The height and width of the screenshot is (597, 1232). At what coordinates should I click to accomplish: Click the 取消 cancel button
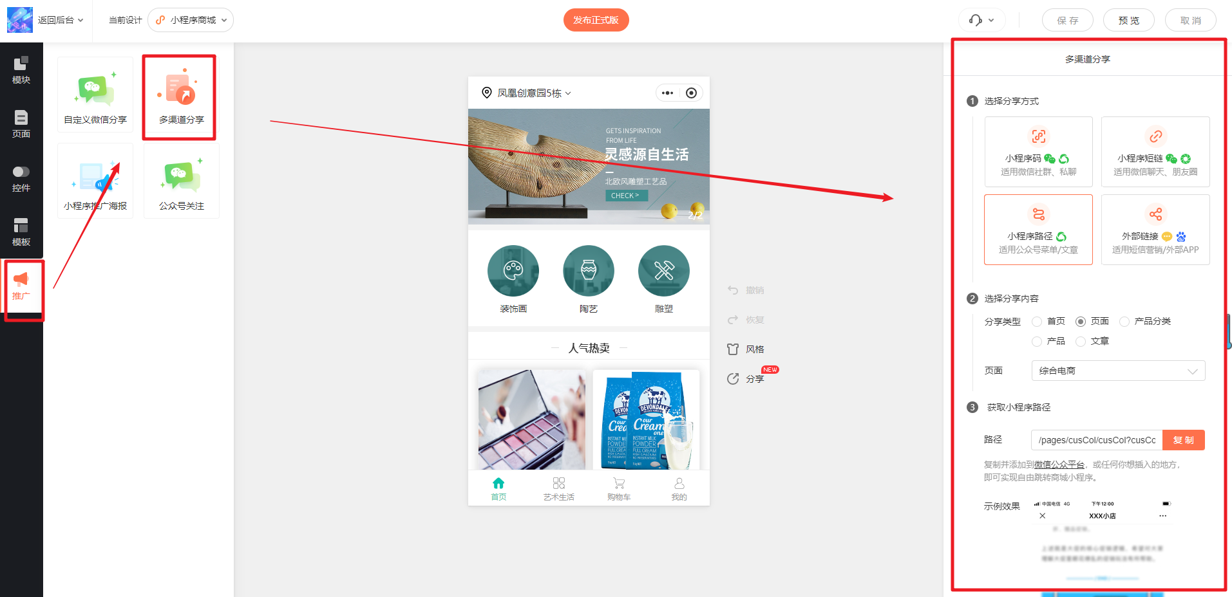point(1190,20)
